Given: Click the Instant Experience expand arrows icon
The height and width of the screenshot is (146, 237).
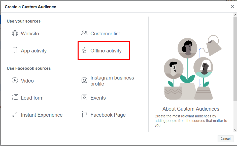Looking at the screenshot, I should point(15,115).
